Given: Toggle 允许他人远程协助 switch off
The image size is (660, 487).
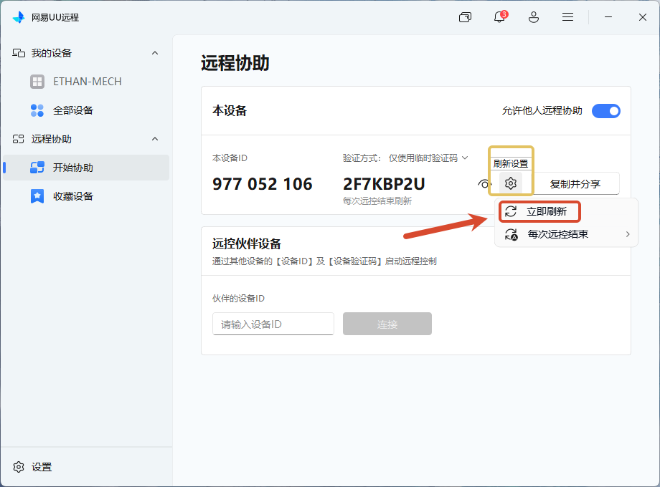Looking at the screenshot, I should (x=606, y=111).
